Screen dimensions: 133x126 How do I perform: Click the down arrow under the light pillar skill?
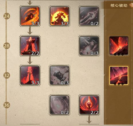[x=89, y=119]
